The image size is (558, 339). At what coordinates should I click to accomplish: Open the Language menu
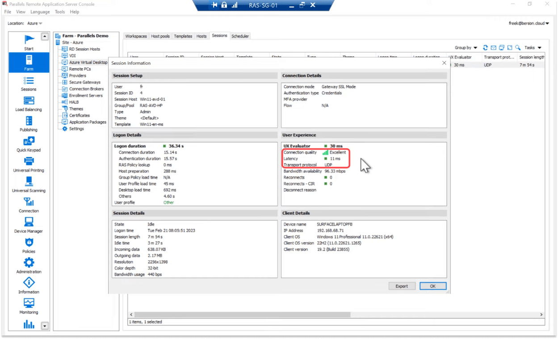click(x=40, y=12)
